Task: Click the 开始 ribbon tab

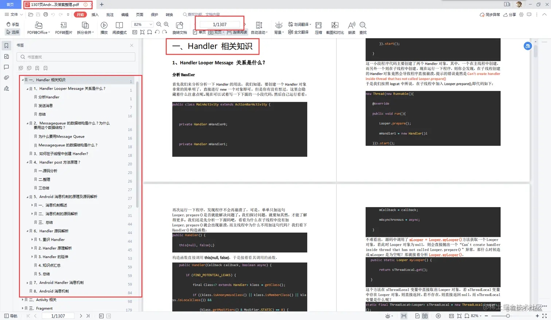Action: 80,15
